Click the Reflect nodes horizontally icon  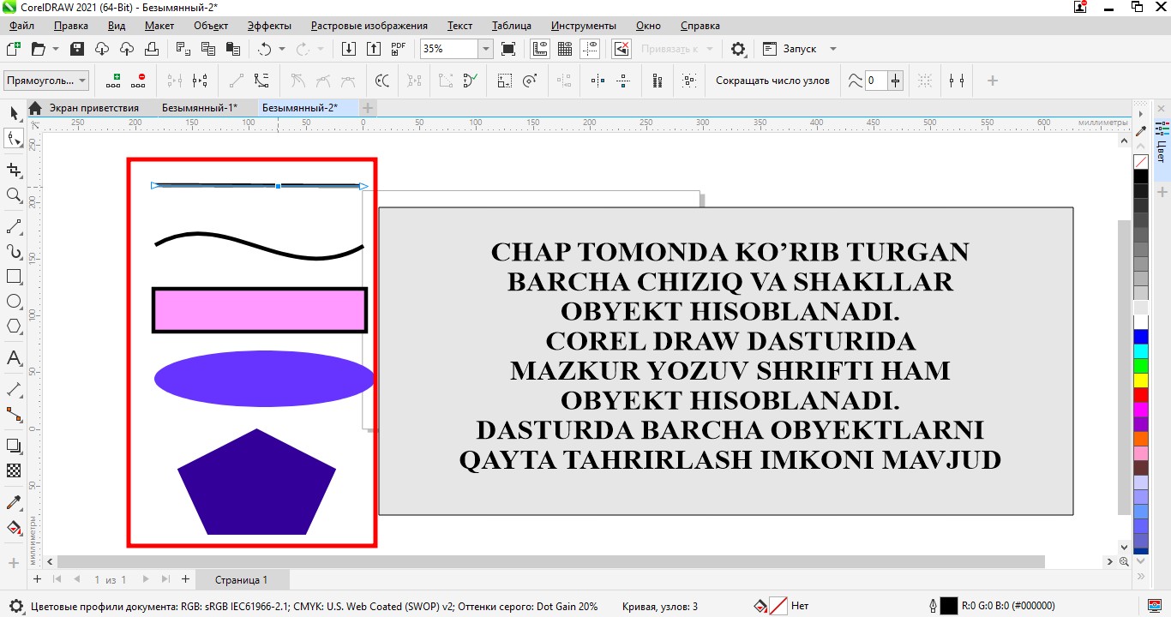598,81
